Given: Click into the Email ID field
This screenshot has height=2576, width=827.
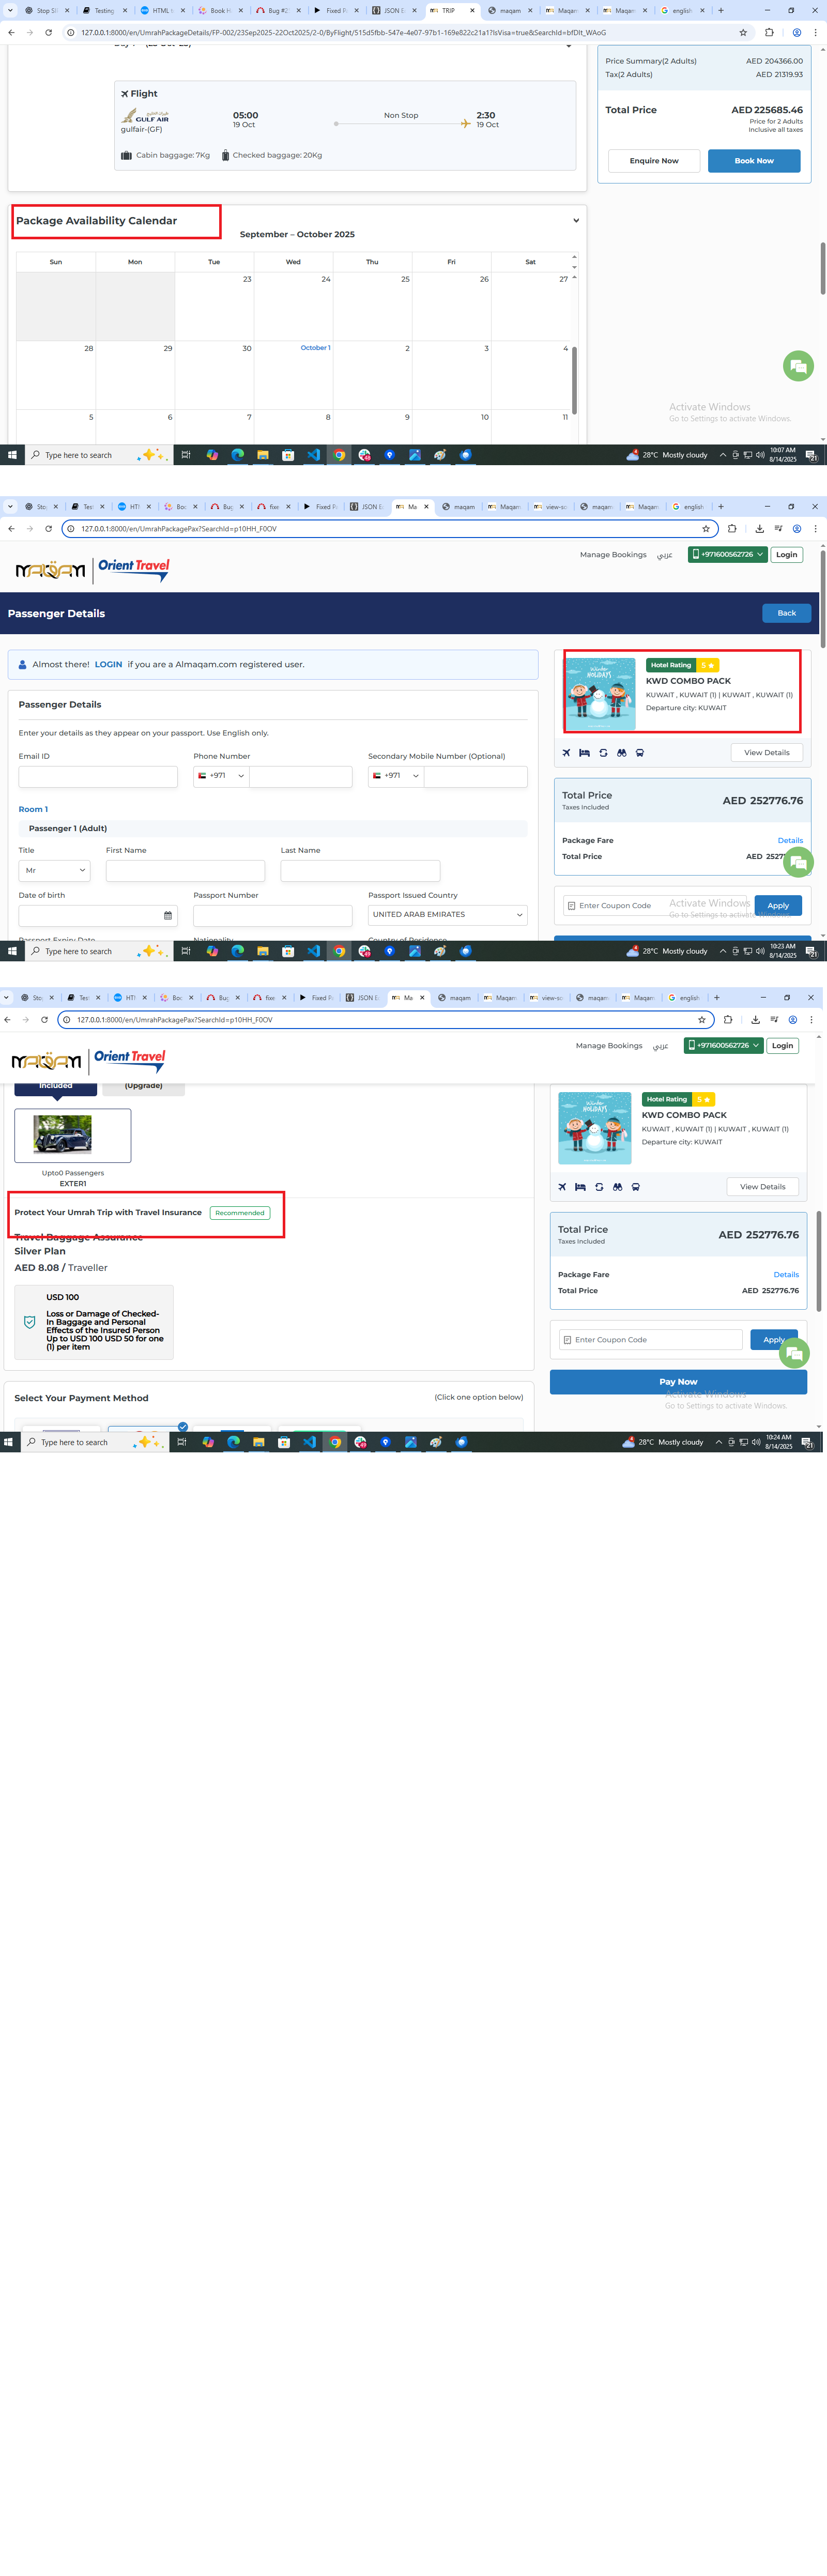Looking at the screenshot, I should tap(98, 776).
